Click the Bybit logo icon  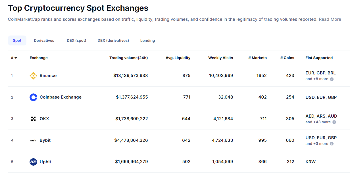pos(33,140)
